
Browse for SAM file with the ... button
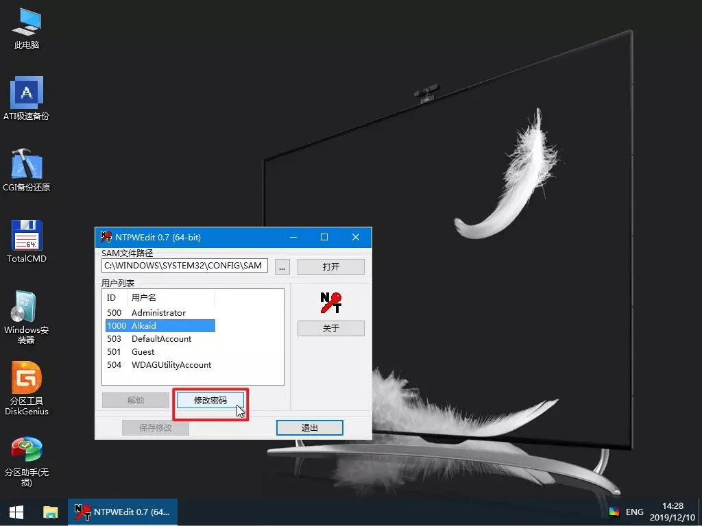[282, 266]
